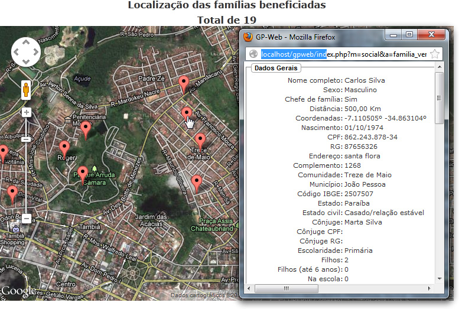Click the Street View pegman icon

coord(26,90)
